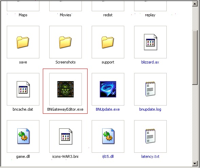This screenshot has height=168, width=200.
Task: Click the game.dll file name
Action: (x=23, y=157)
